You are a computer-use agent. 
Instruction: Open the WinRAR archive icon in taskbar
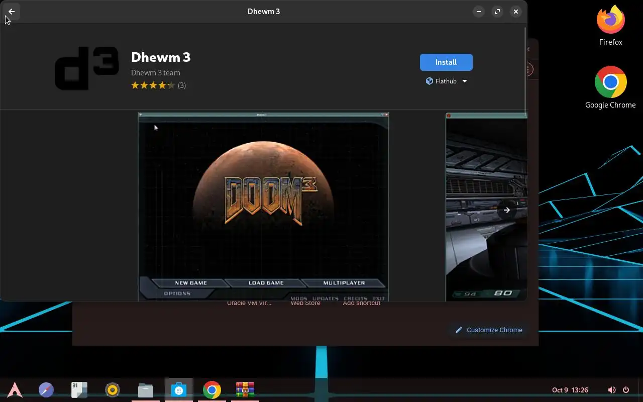coord(245,390)
